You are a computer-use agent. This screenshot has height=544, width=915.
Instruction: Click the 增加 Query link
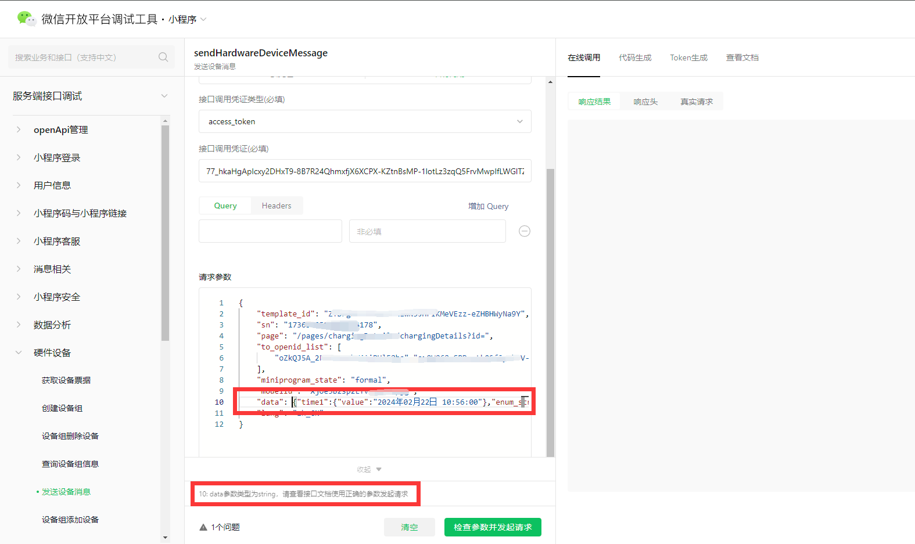coord(488,206)
